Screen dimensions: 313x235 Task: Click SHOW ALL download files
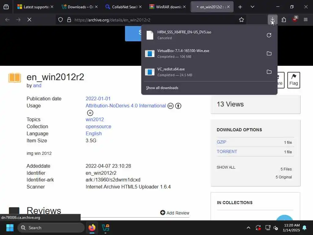226,167
